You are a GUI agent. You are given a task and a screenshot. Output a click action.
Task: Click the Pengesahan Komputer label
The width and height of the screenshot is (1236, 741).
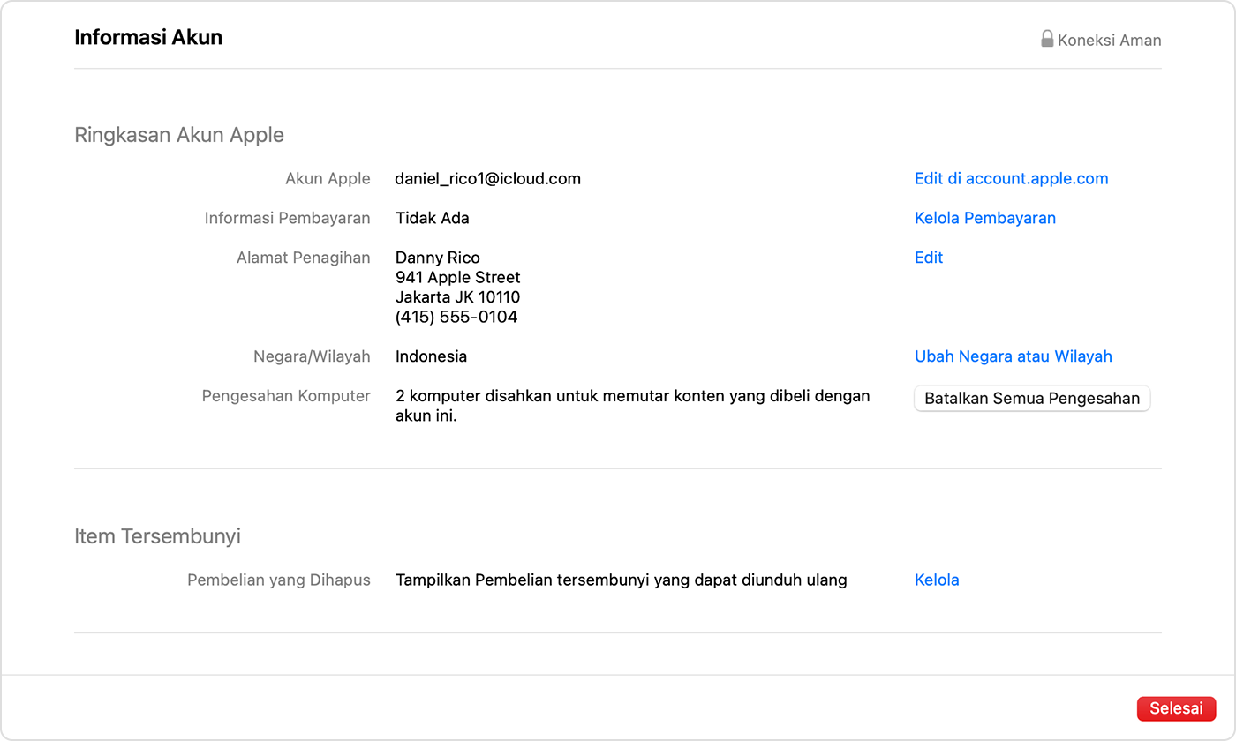pyautogui.click(x=286, y=396)
